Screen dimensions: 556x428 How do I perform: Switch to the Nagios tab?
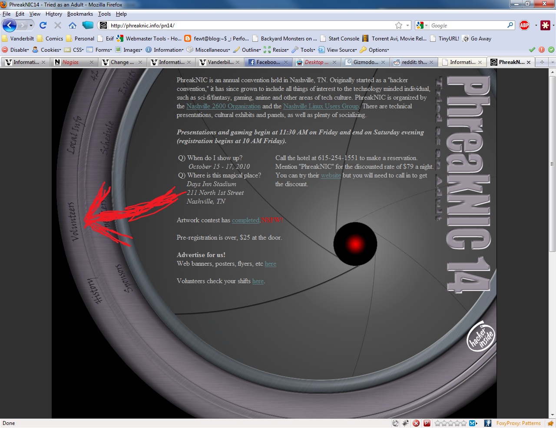click(x=74, y=62)
